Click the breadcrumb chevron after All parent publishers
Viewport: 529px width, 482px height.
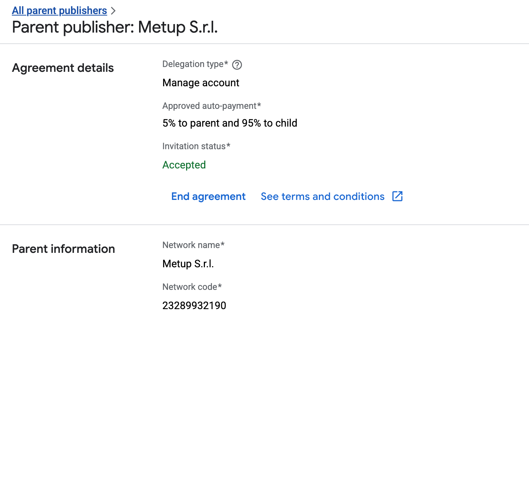coord(113,11)
